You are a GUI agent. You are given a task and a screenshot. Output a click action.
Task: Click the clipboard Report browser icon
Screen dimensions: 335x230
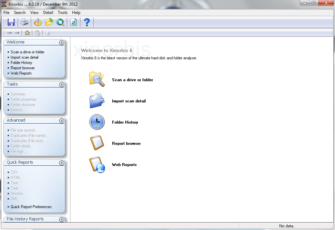tap(97, 143)
